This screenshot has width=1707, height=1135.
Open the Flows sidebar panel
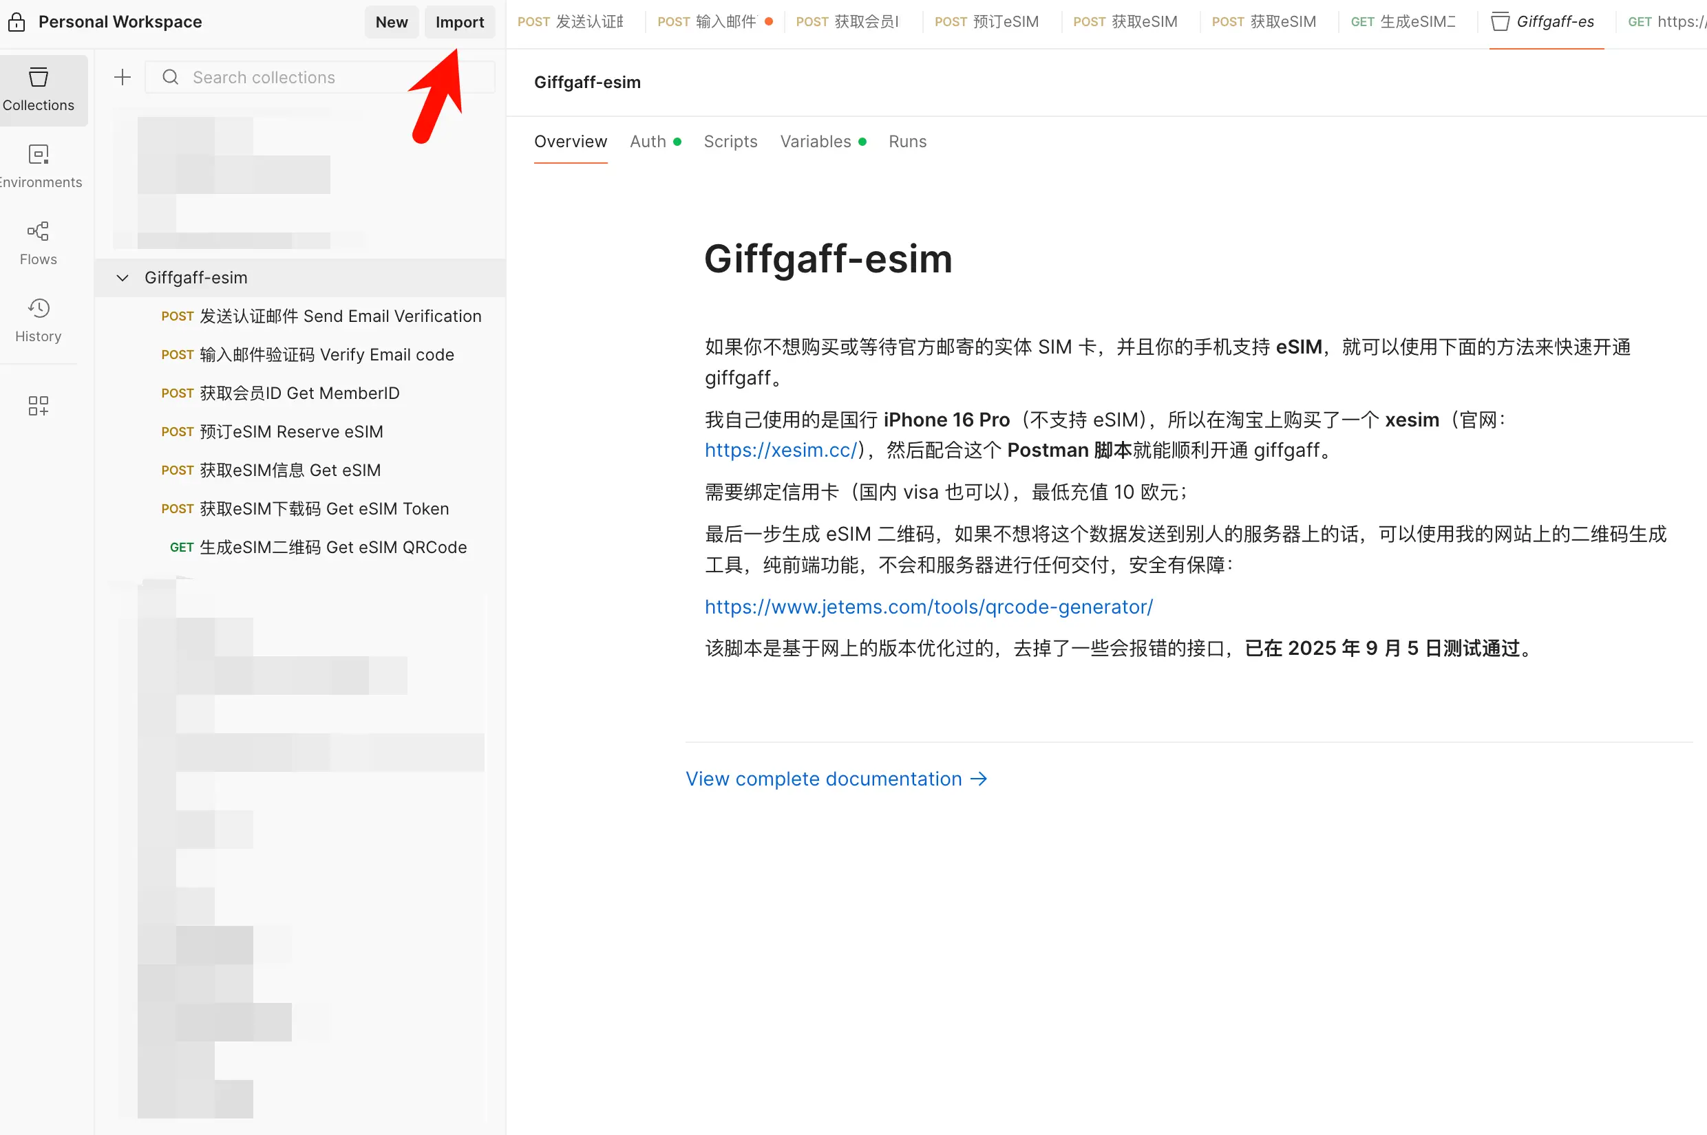(x=39, y=244)
